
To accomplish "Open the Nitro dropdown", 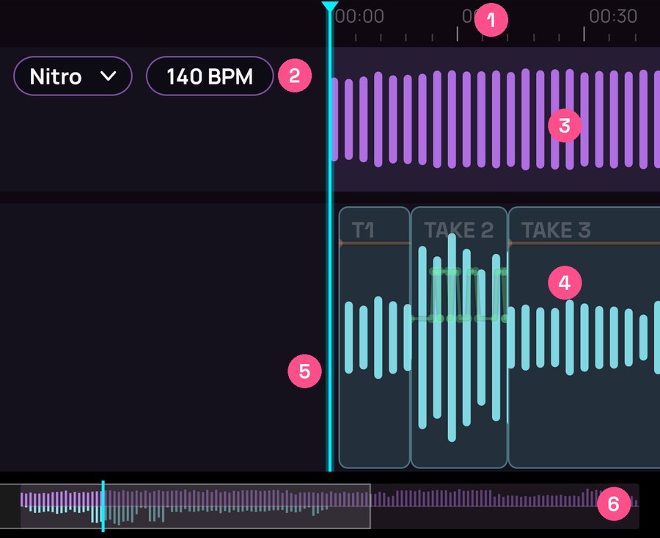I will (x=73, y=76).
